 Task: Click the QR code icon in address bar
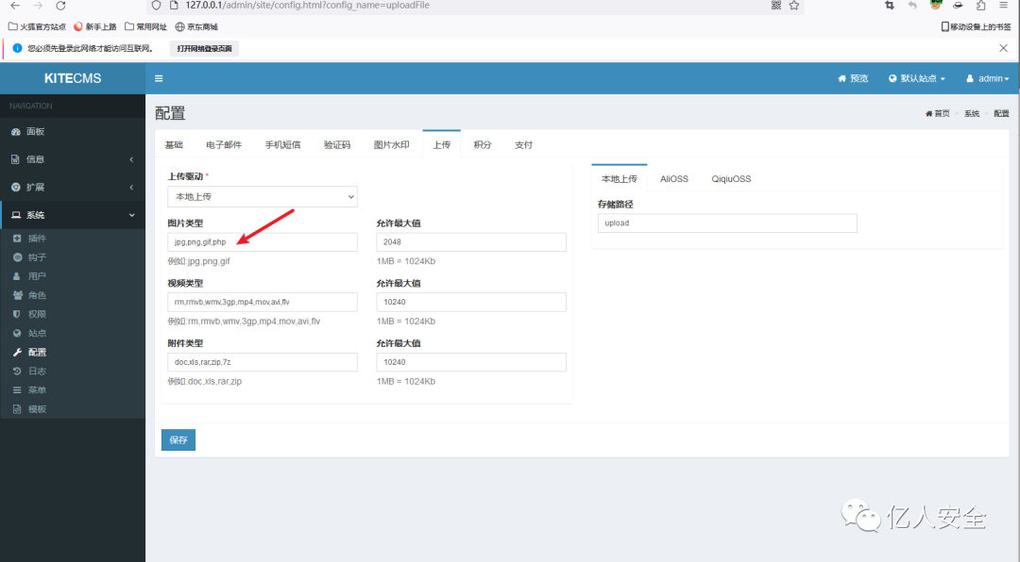coord(776,6)
